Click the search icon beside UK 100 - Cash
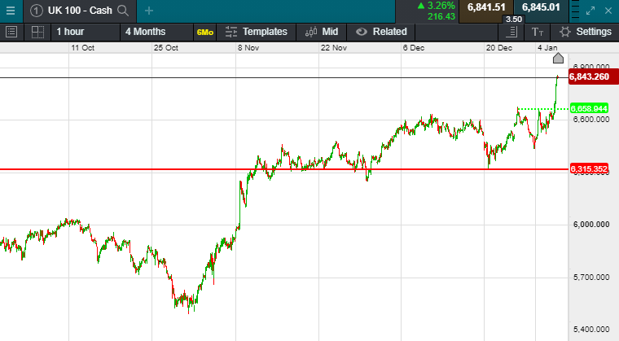The height and width of the screenshot is (341, 619). pos(123,11)
